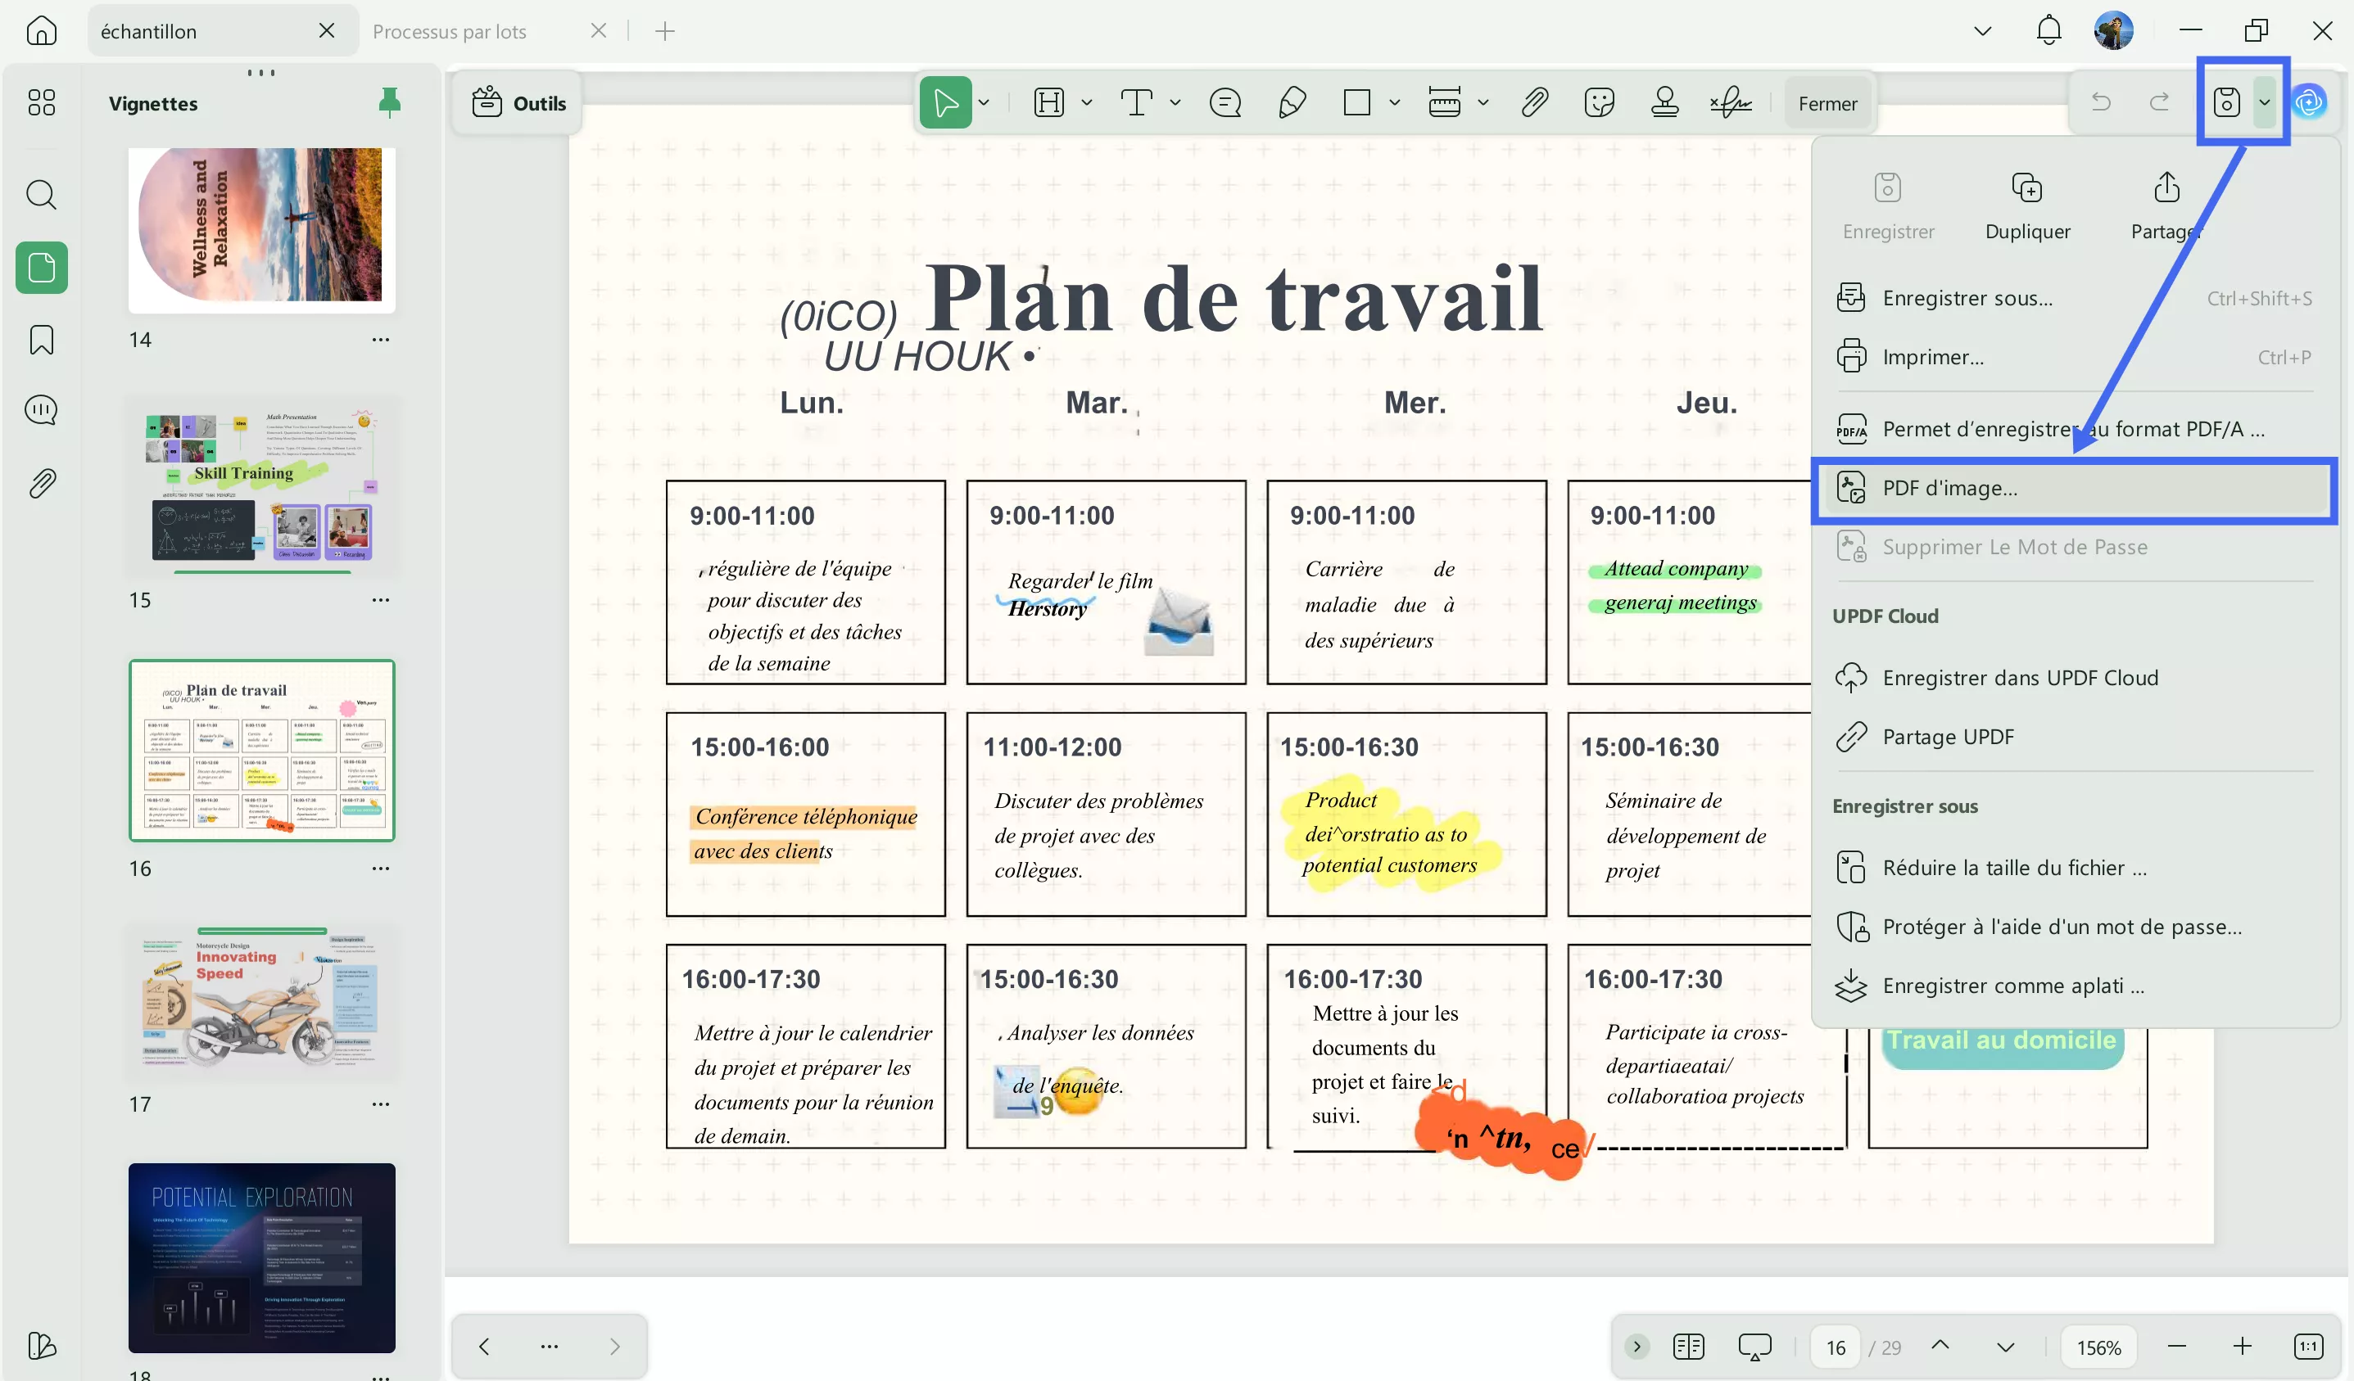
Task: Open thumbnail of page 17
Action: (261, 999)
